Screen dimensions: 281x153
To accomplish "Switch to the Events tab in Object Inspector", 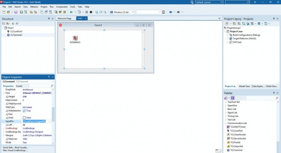I will click(19, 86).
